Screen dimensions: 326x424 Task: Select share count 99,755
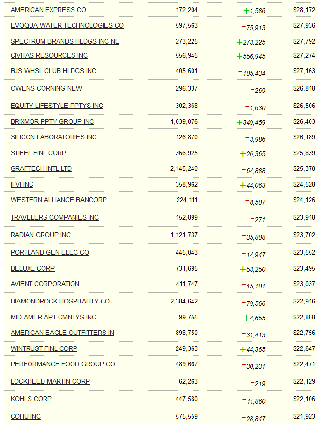(x=188, y=318)
